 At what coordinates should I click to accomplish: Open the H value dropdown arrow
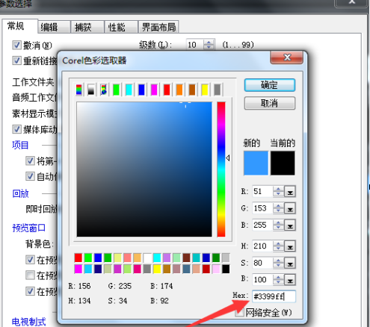click(x=290, y=246)
